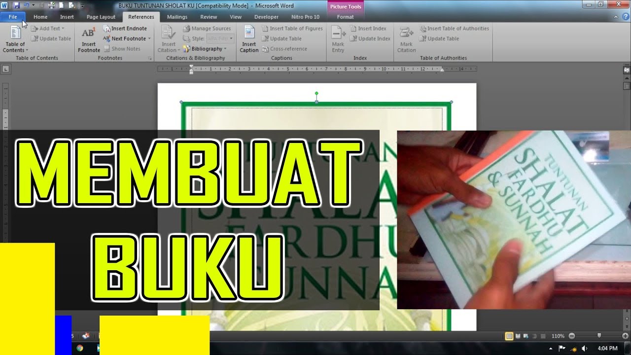
Task: Click the Insert Caption button
Action: (x=249, y=39)
